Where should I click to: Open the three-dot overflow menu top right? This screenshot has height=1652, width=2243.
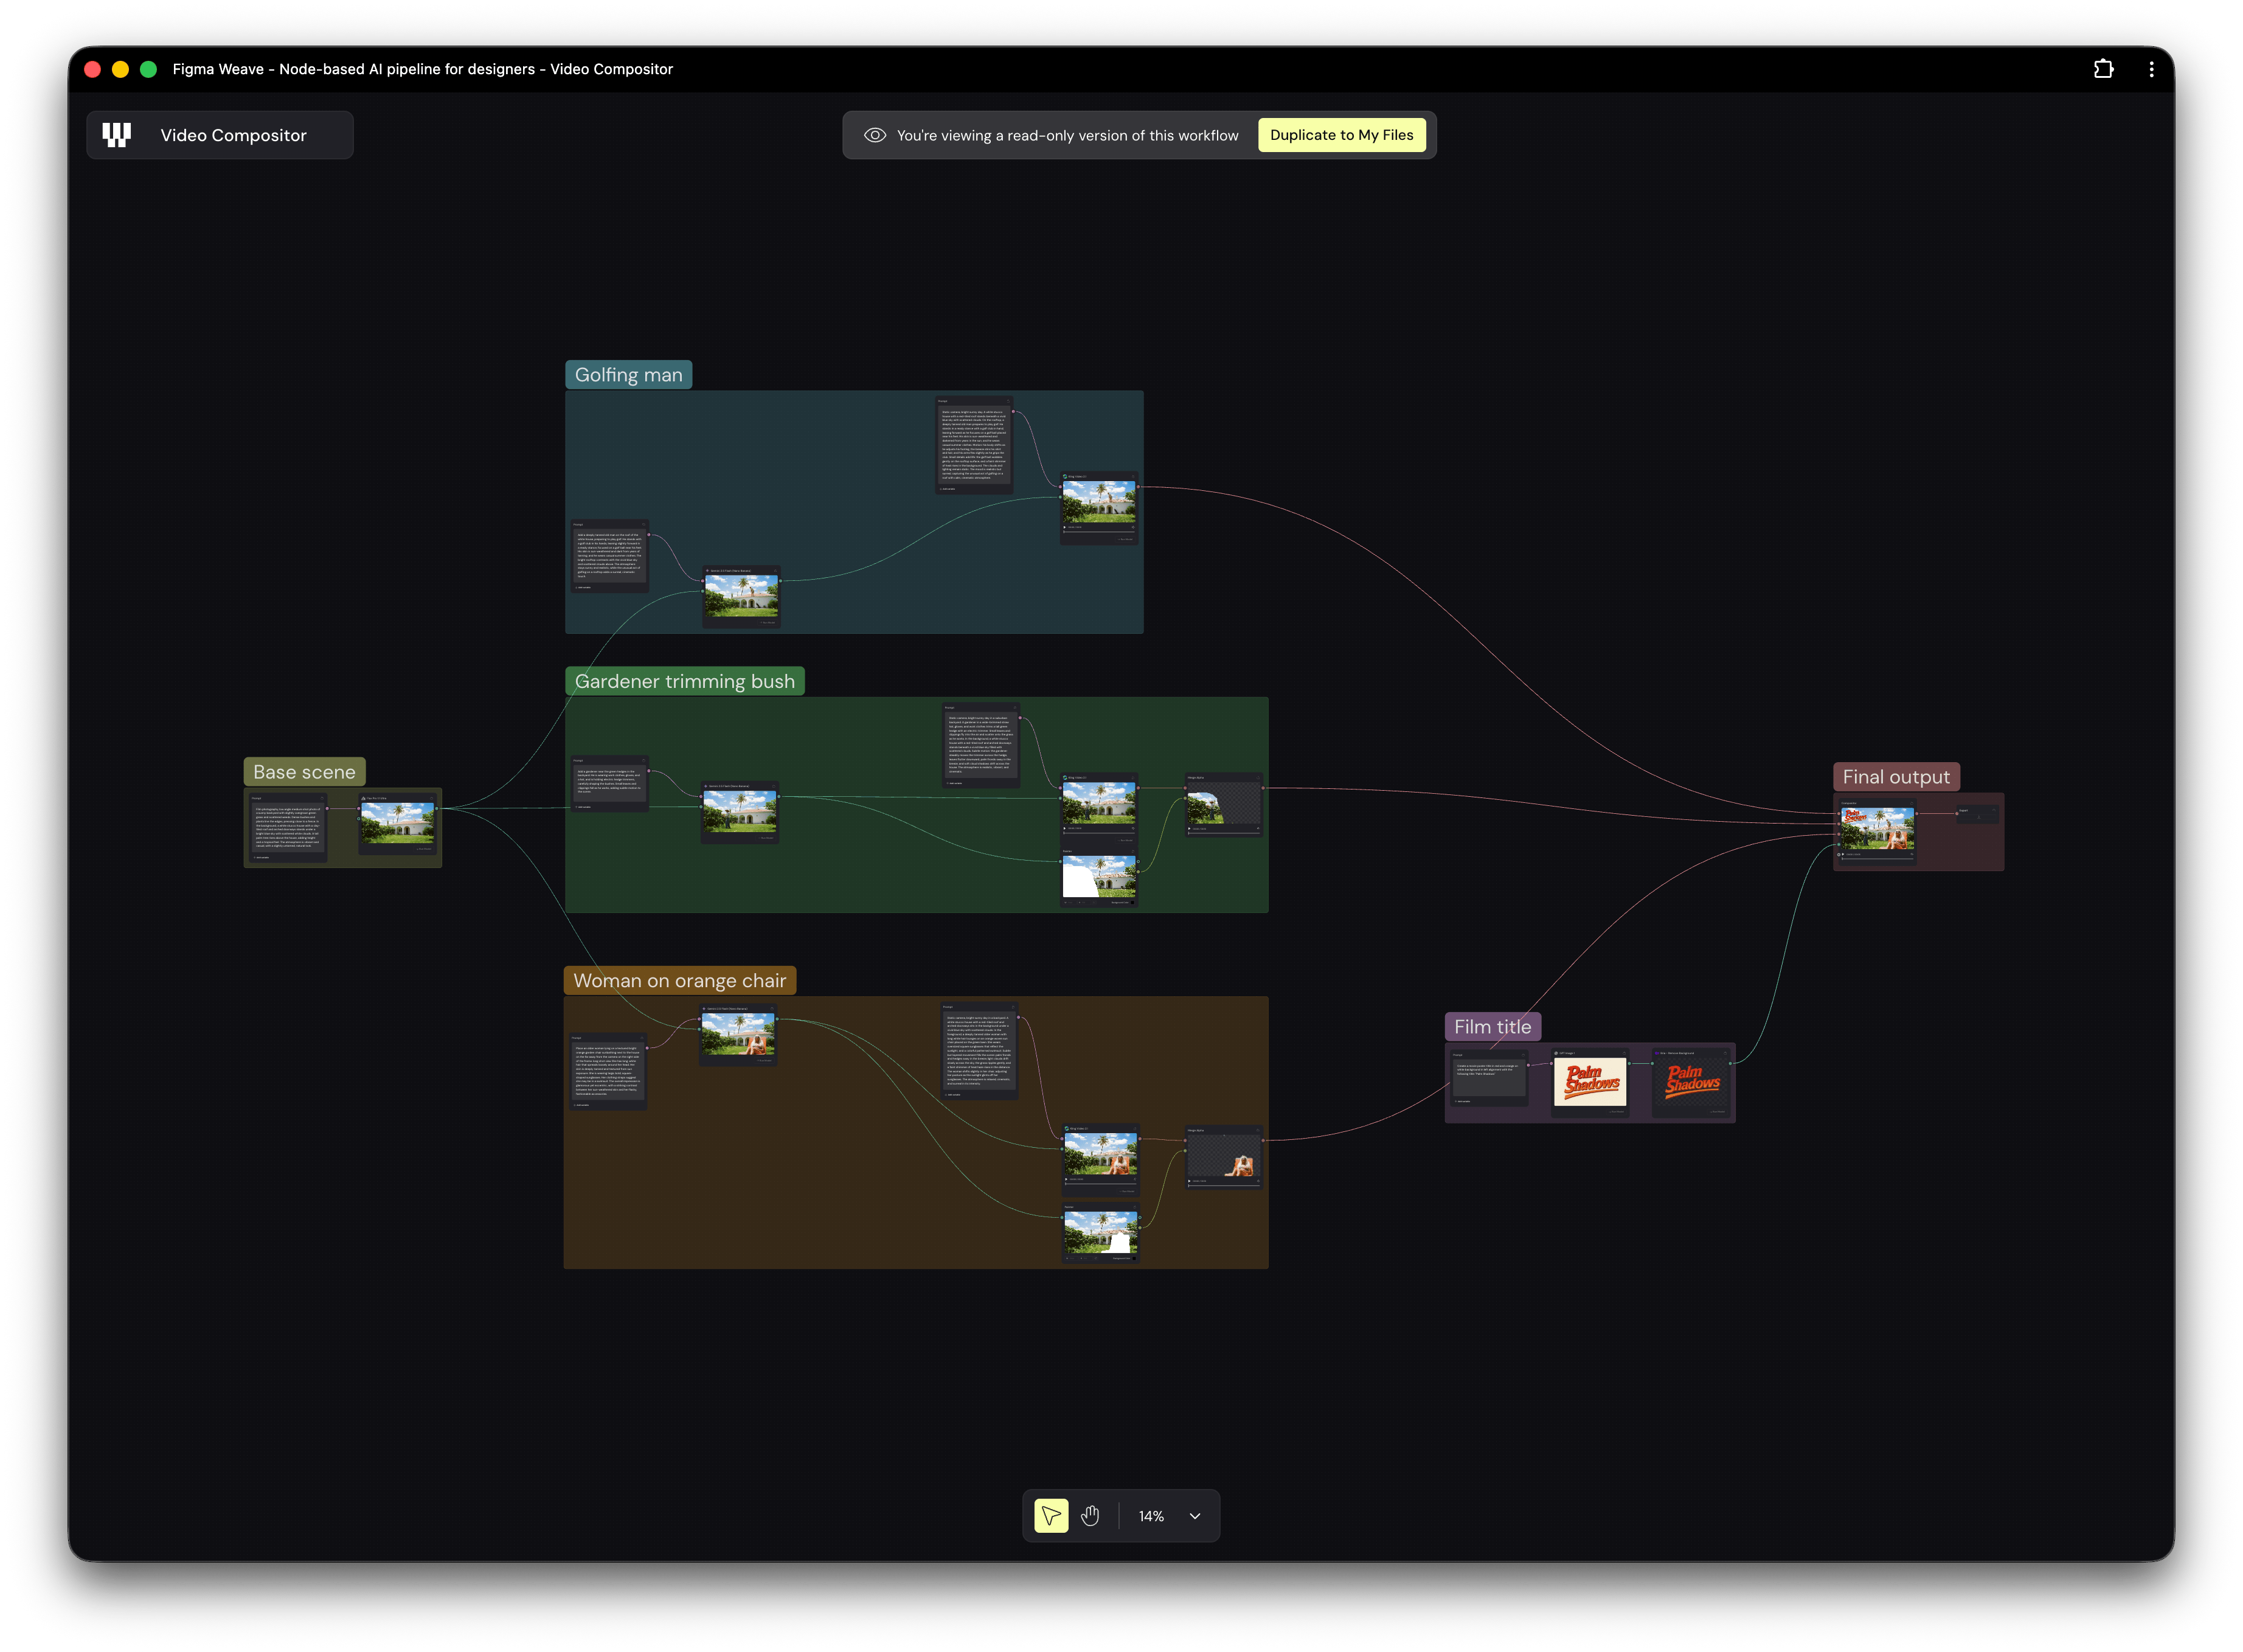tap(2151, 68)
